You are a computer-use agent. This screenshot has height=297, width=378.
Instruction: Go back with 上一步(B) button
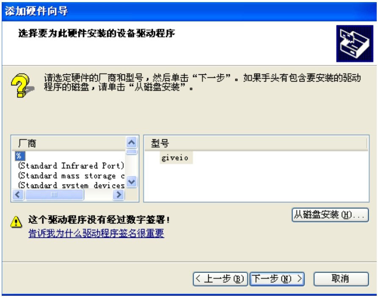pos(220,279)
